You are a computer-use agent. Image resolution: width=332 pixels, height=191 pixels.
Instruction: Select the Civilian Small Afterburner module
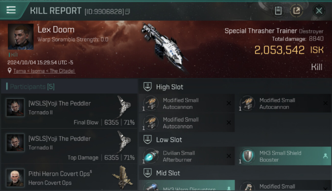[187, 156]
